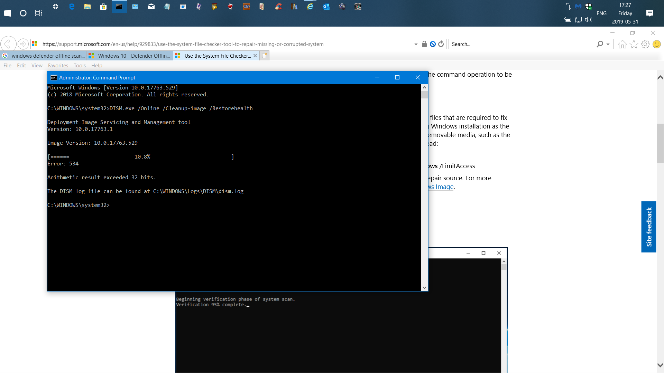Open the Help menu

click(97, 66)
